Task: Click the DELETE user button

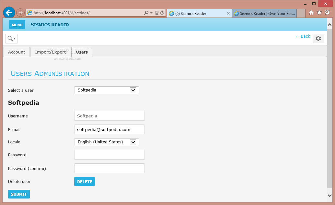Action: [85, 181]
